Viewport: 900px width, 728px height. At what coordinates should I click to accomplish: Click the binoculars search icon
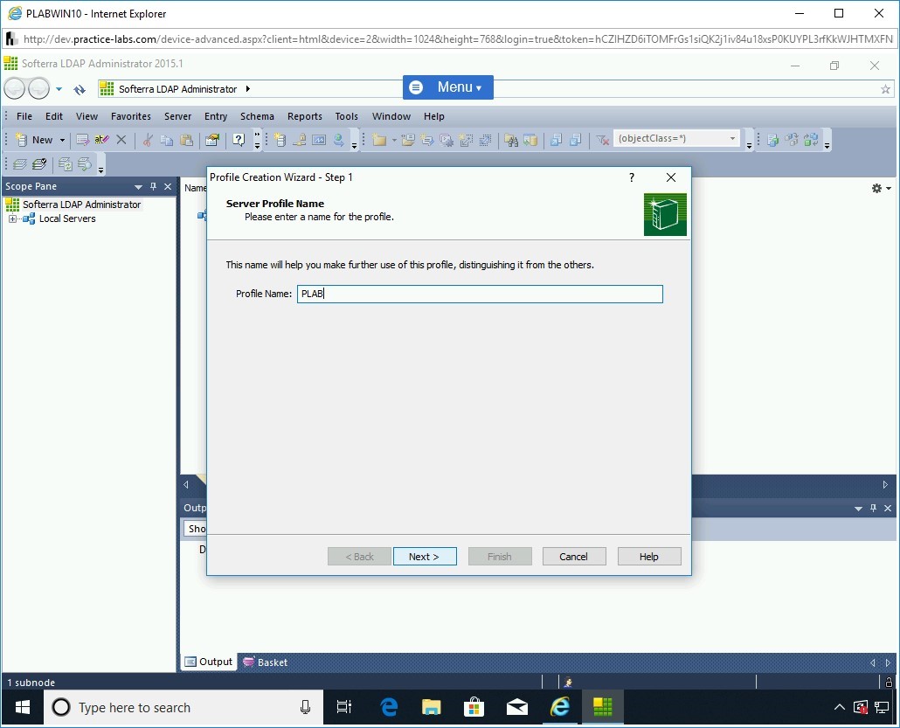pos(511,140)
